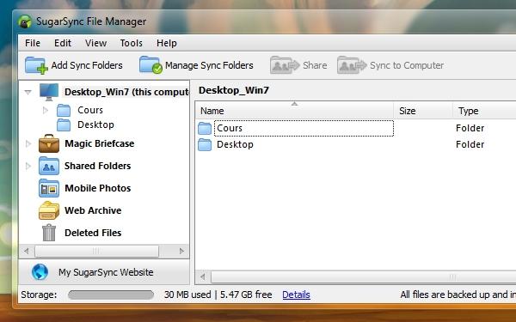Click the SugarSync app icon in title bar
The width and height of the screenshot is (516, 322).
25,21
